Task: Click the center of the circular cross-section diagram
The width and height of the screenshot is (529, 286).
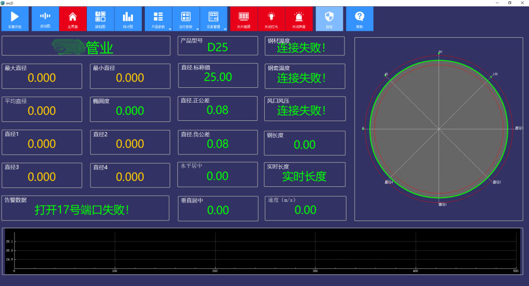Action: point(439,128)
